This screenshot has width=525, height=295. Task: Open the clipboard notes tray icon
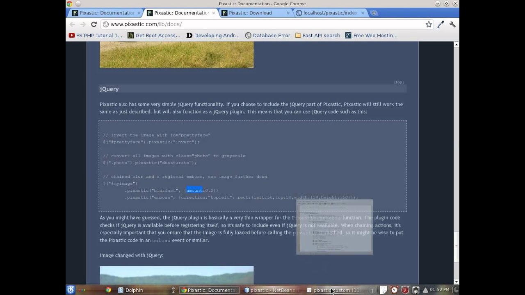383,290
